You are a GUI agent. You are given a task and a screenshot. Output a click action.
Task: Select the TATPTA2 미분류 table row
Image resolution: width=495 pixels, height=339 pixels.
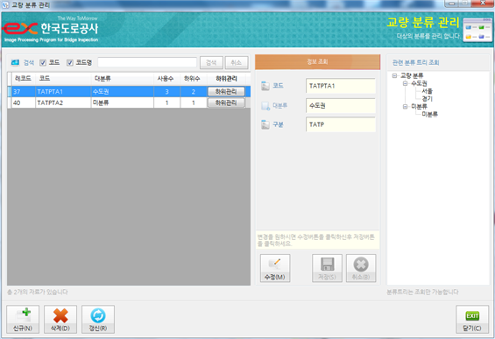pos(129,102)
